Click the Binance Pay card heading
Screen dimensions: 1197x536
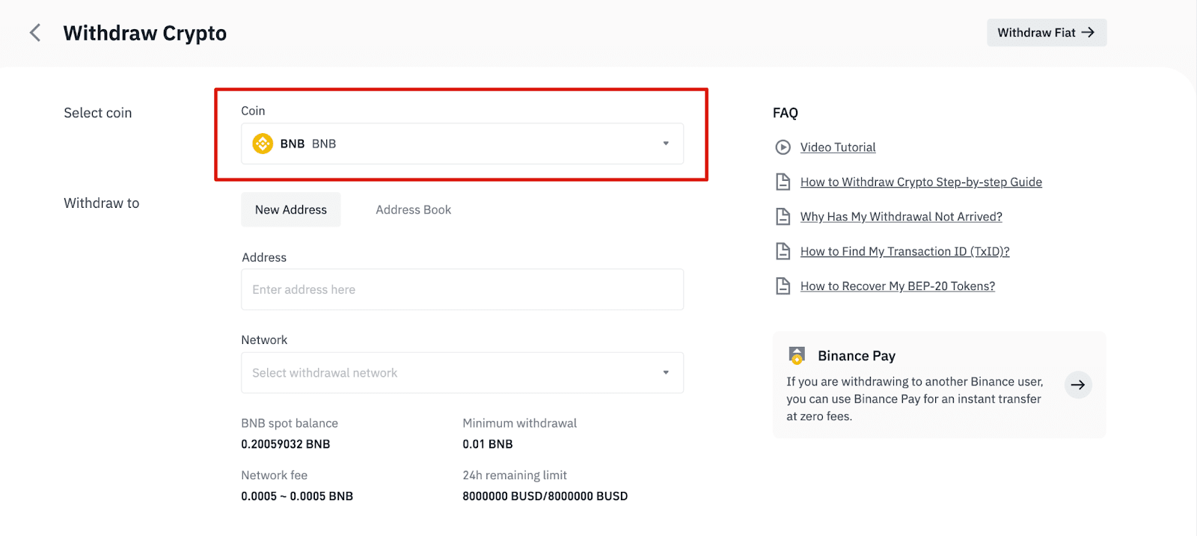click(x=857, y=356)
